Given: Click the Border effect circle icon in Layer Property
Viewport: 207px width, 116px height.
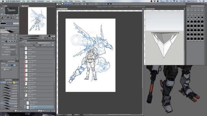Looking at the screenshot, I should [7, 65].
